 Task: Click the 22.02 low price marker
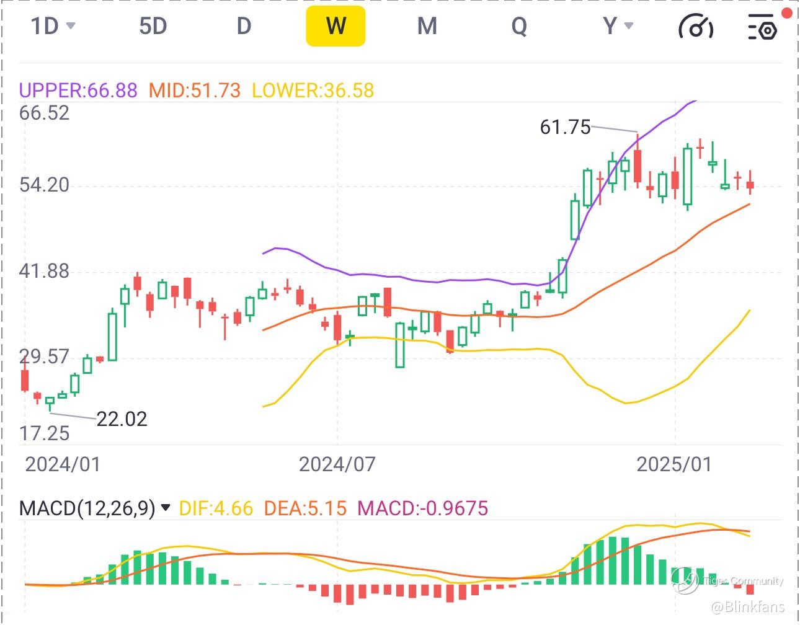(122, 419)
